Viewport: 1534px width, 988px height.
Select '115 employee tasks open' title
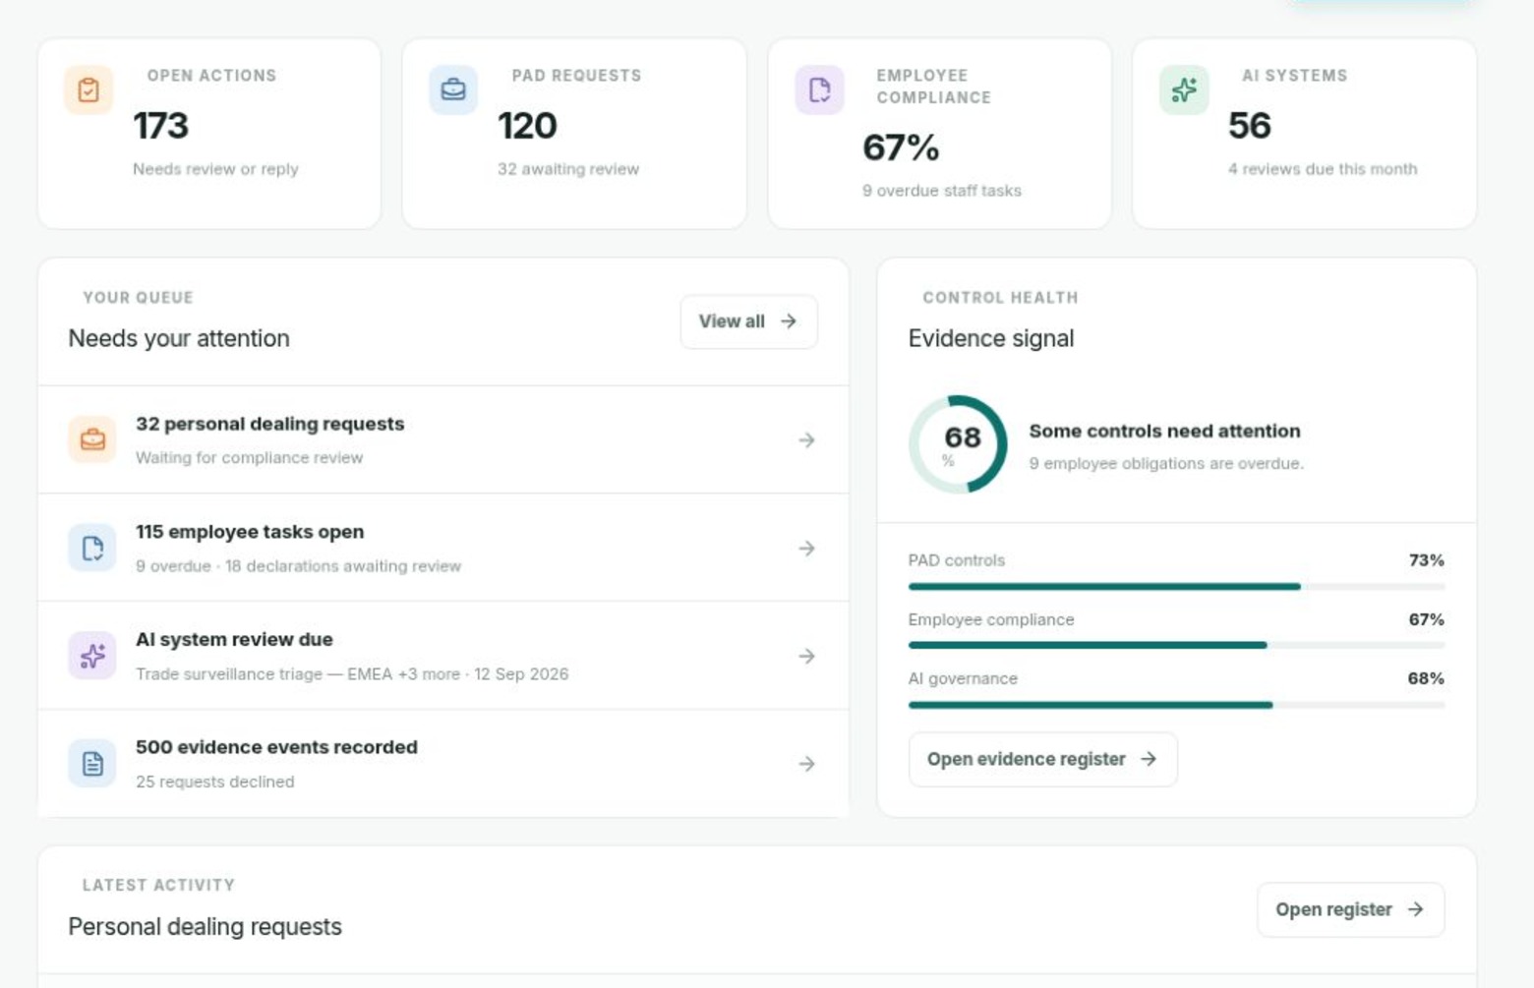pos(250,532)
